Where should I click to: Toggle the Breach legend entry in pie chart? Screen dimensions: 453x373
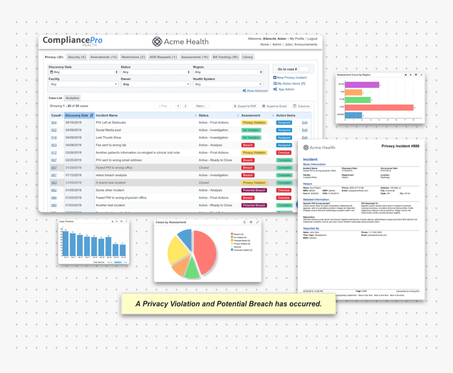(x=237, y=234)
